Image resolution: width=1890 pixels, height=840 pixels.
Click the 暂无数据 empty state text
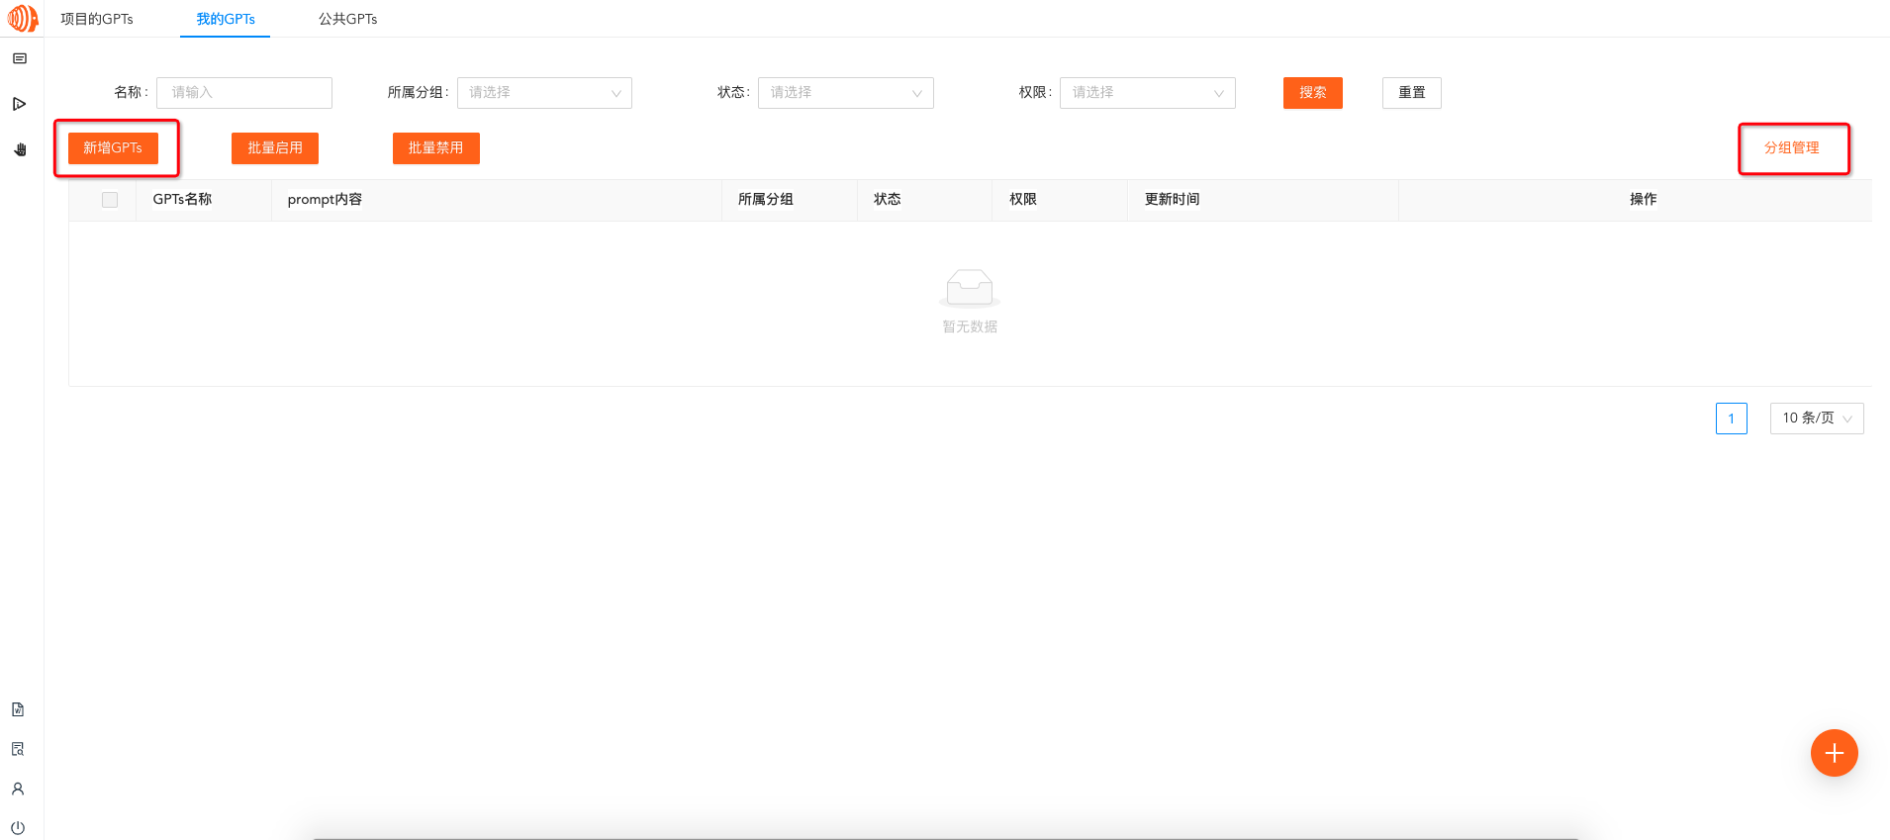point(970,327)
